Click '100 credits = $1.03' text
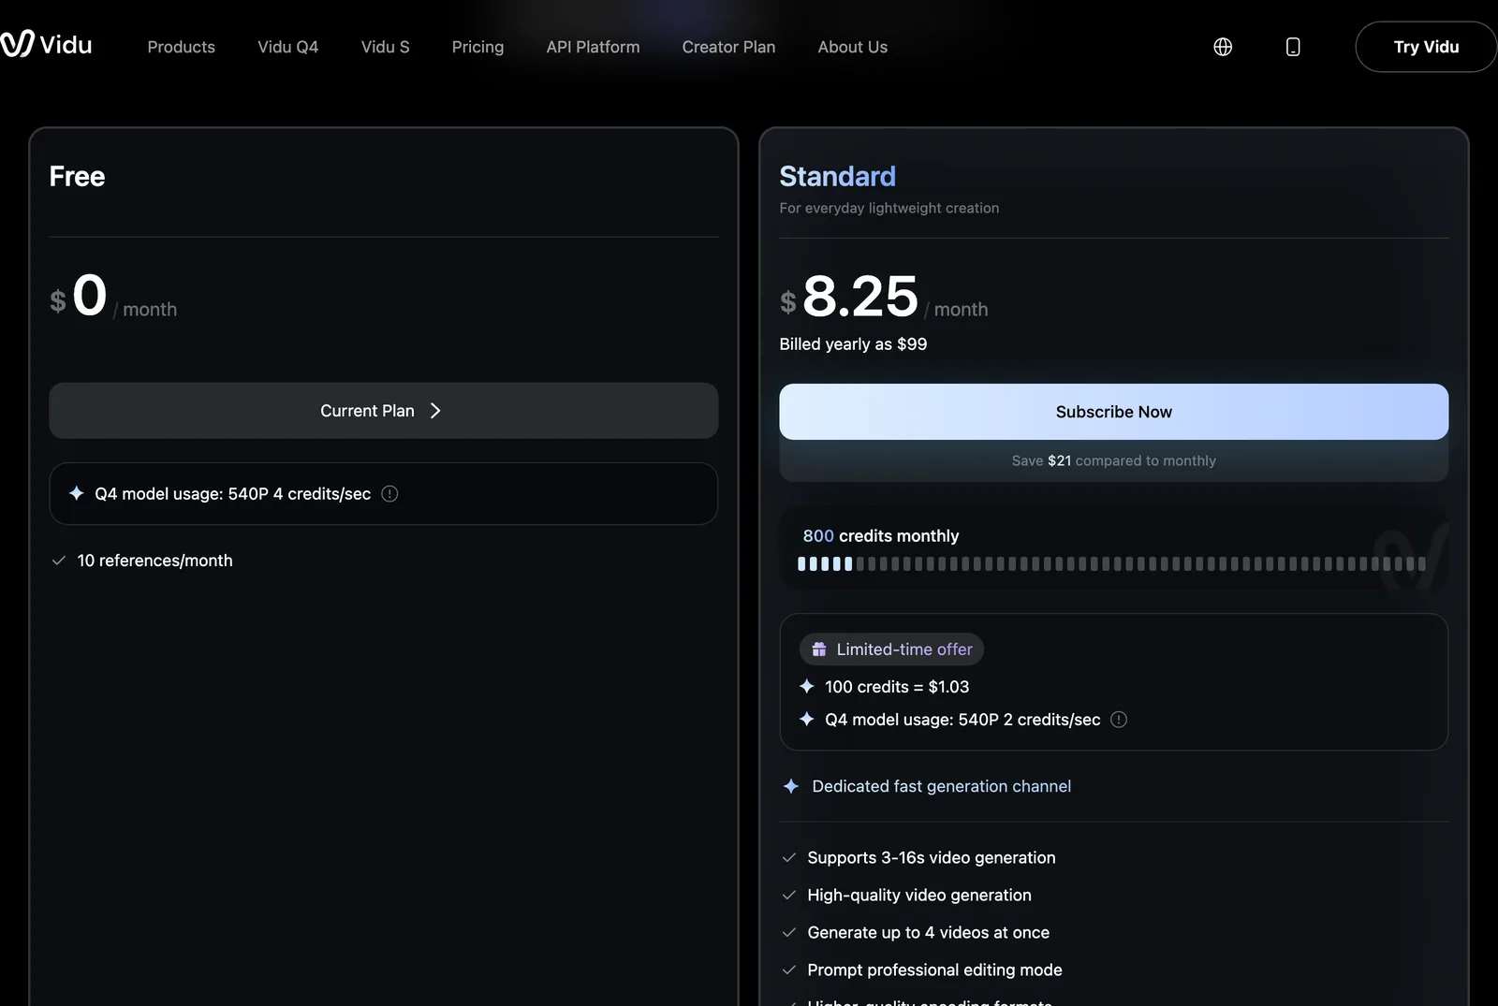1498x1006 pixels. 897,687
